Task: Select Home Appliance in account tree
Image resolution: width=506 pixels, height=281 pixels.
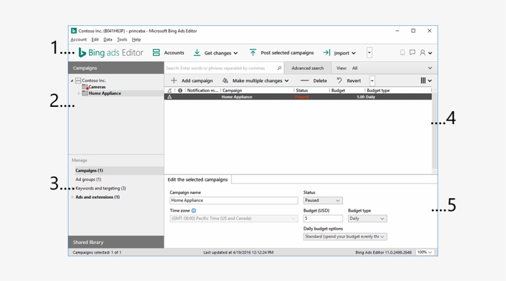Action: (104, 93)
